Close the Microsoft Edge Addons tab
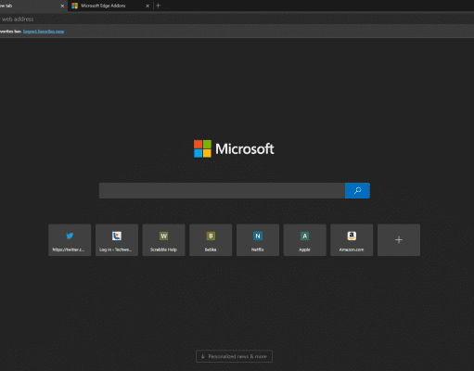This screenshot has height=371, width=474. click(147, 6)
